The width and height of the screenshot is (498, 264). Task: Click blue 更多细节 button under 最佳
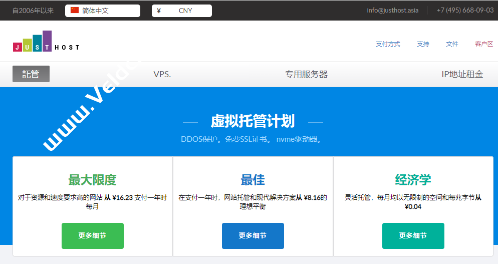point(253,236)
